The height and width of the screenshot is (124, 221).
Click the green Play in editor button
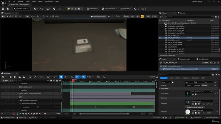click(x=69, y=9)
